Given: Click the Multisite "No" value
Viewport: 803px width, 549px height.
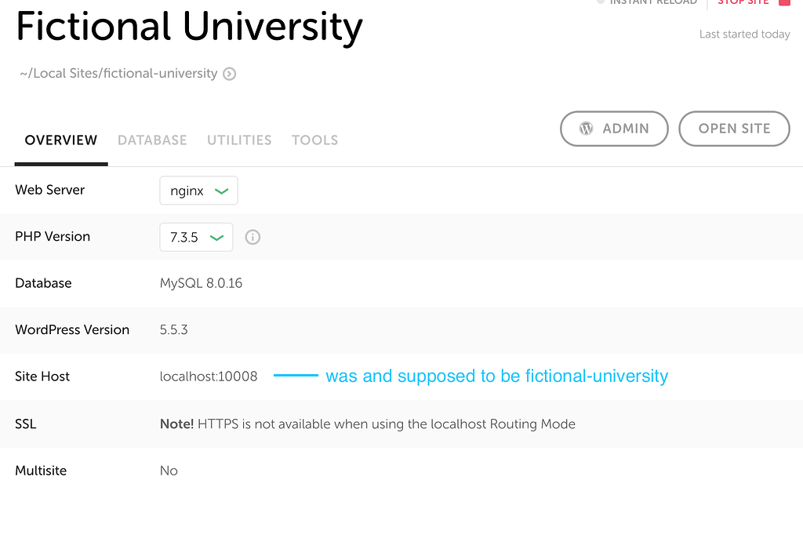Looking at the screenshot, I should point(169,471).
